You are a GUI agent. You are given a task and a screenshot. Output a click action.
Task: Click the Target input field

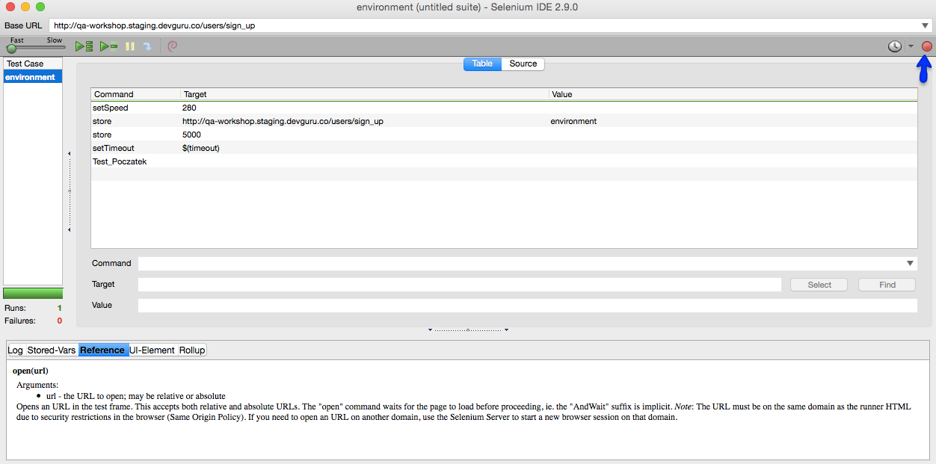point(459,285)
